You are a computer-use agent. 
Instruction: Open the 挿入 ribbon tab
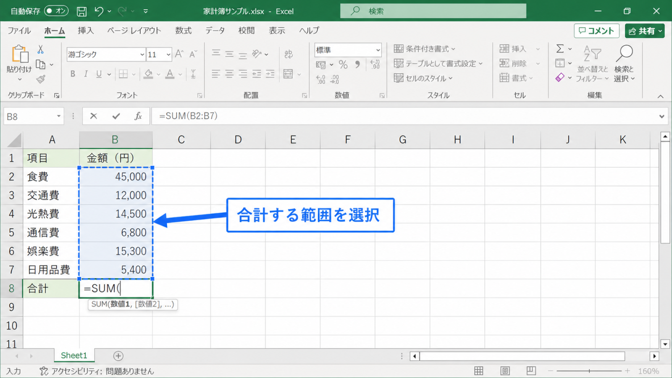click(86, 31)
